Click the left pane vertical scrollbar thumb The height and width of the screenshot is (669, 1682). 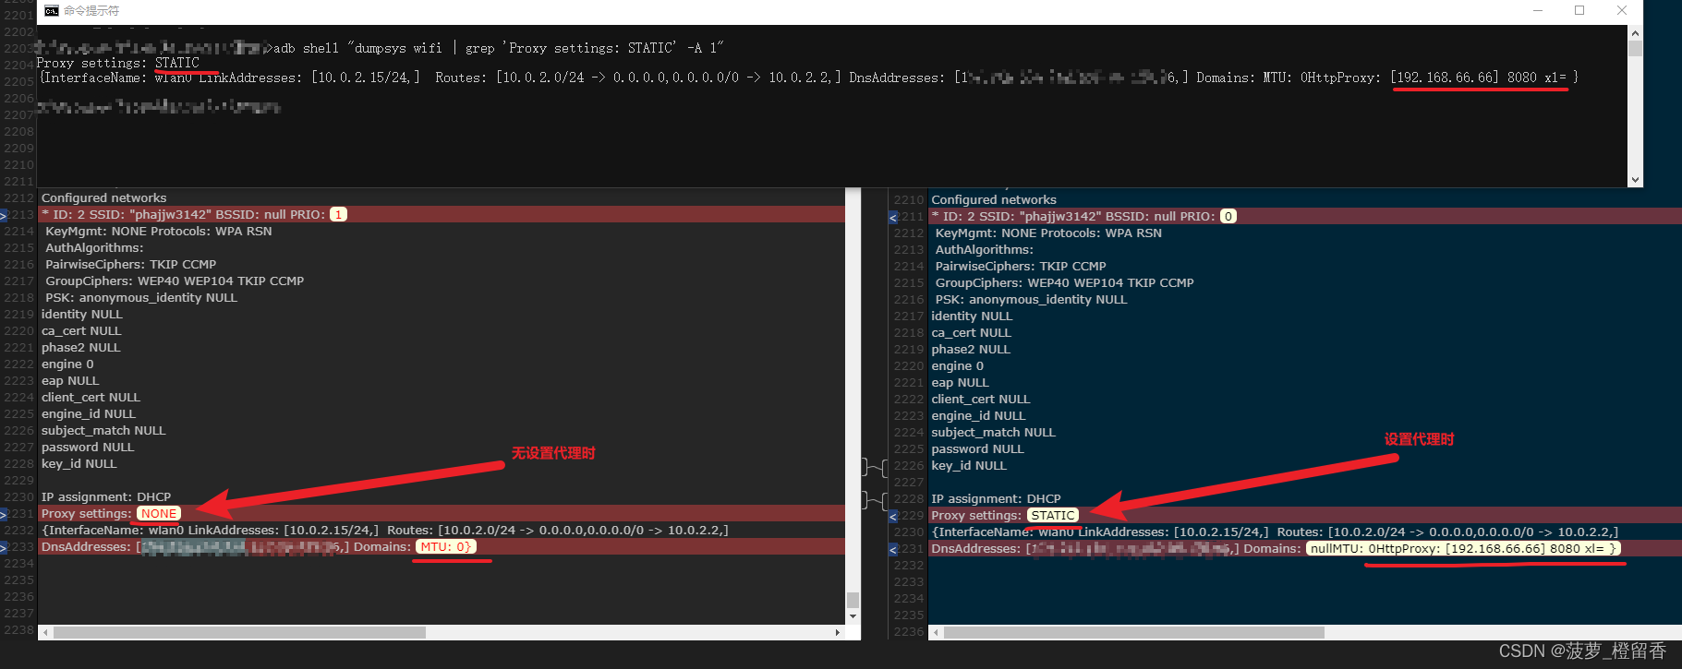coord(853,600)
